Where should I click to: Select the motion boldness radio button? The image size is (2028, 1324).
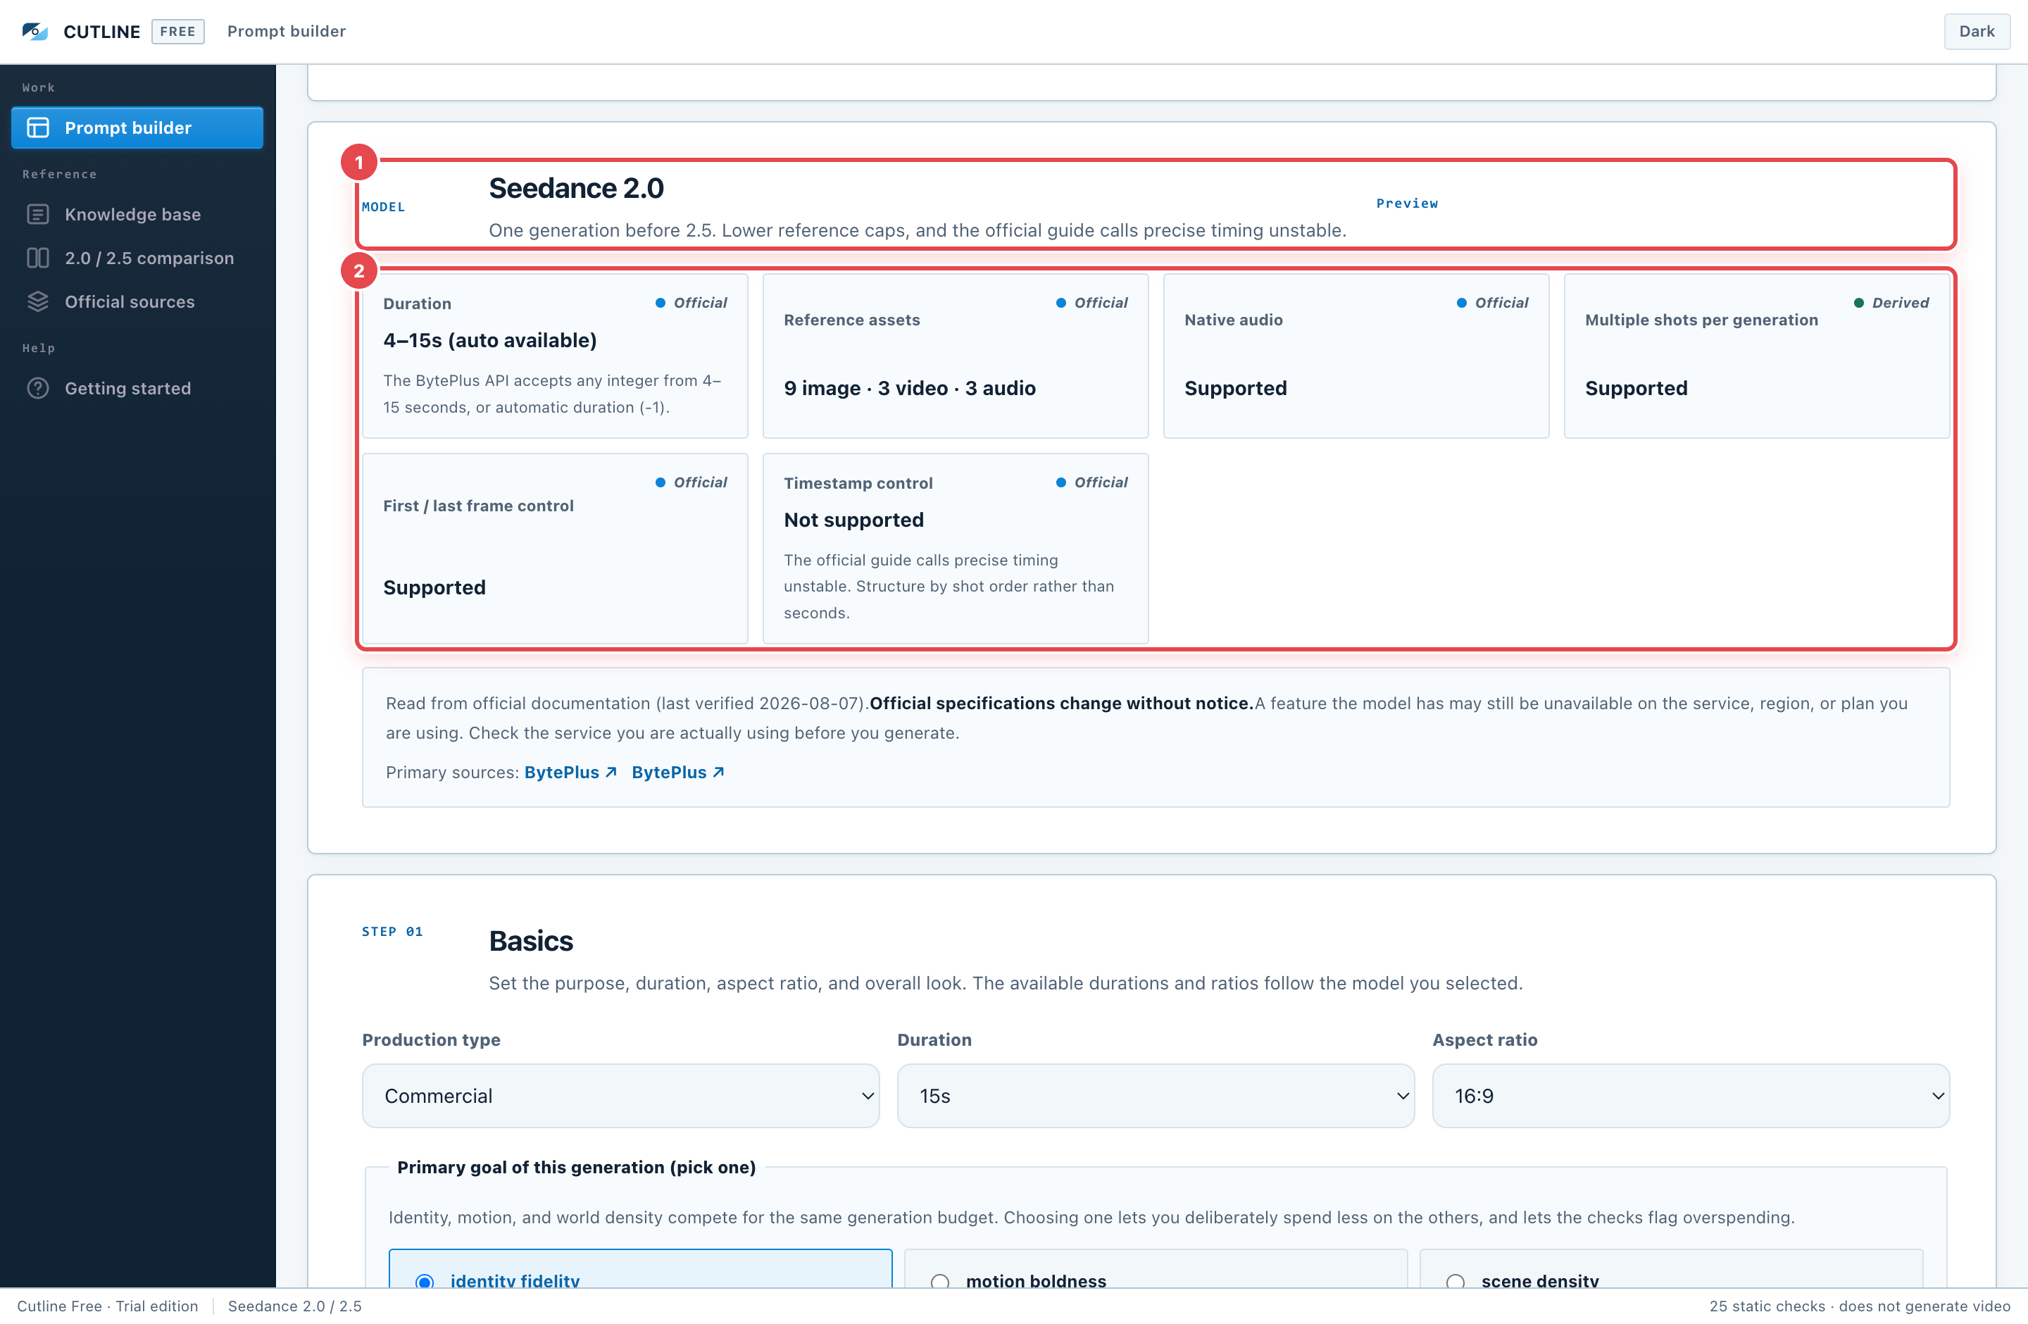[x=940, y=1280]
